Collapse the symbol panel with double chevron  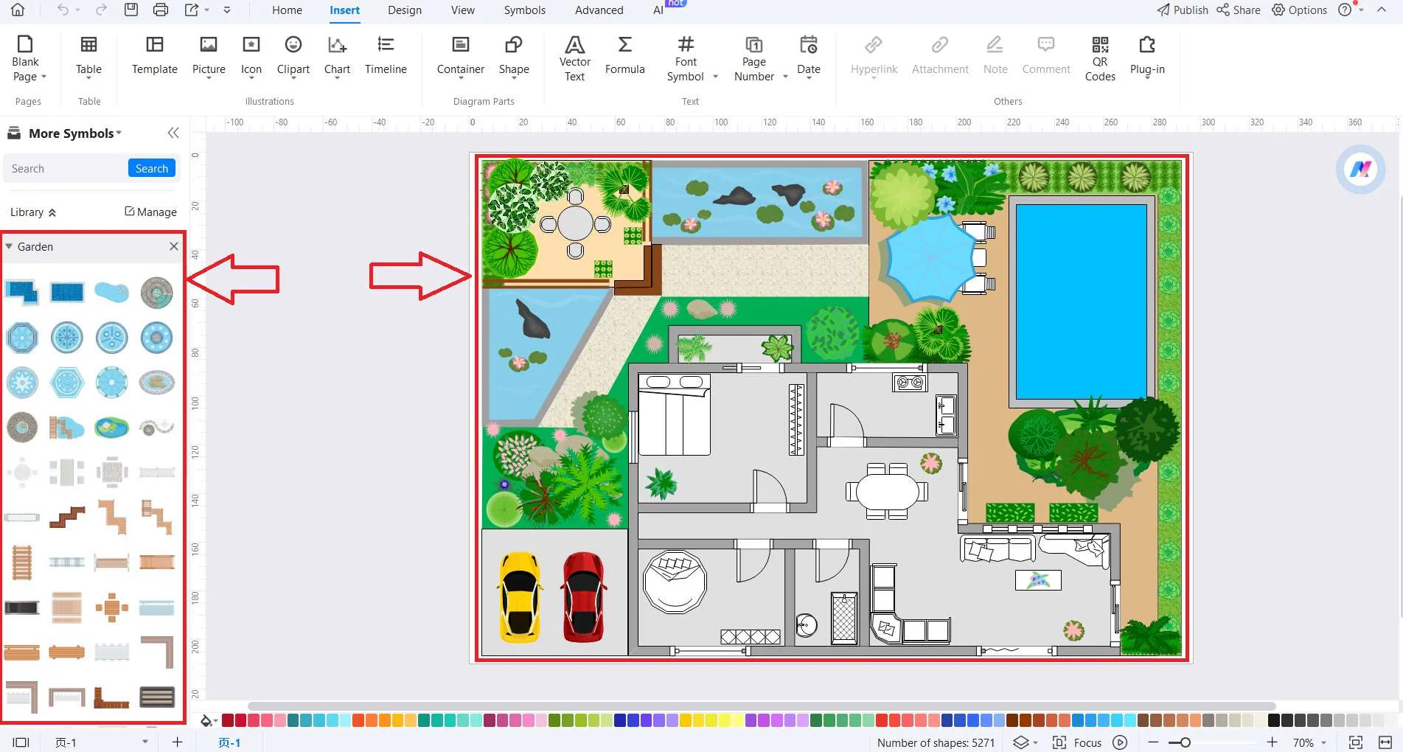tap(173, 133)
